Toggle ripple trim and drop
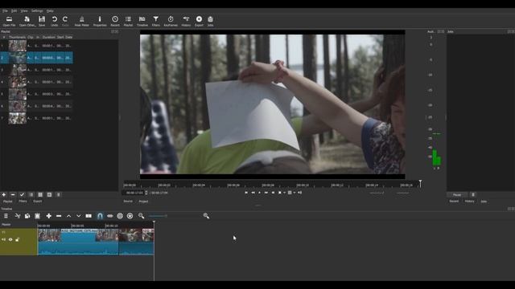515x289 pixels. 120,216
